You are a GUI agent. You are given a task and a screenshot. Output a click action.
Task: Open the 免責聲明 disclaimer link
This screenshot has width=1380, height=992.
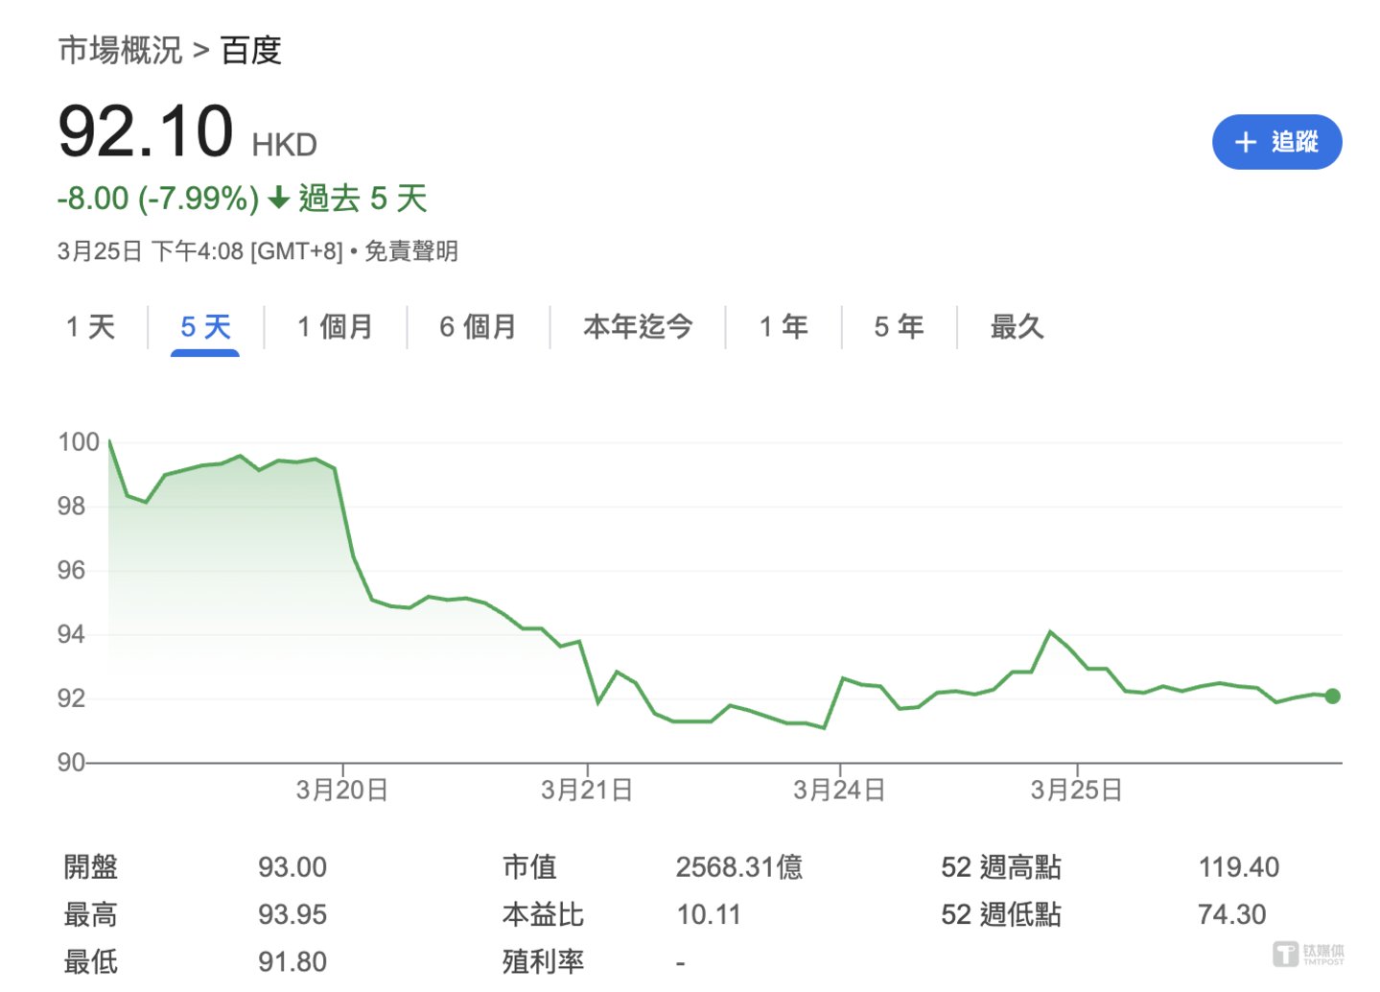point(411,251)
